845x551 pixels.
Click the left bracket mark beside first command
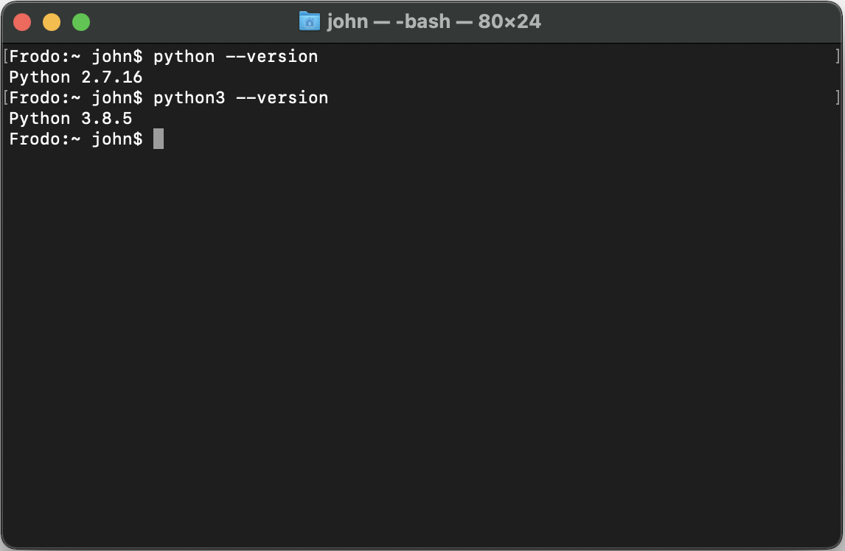point(5,56)
